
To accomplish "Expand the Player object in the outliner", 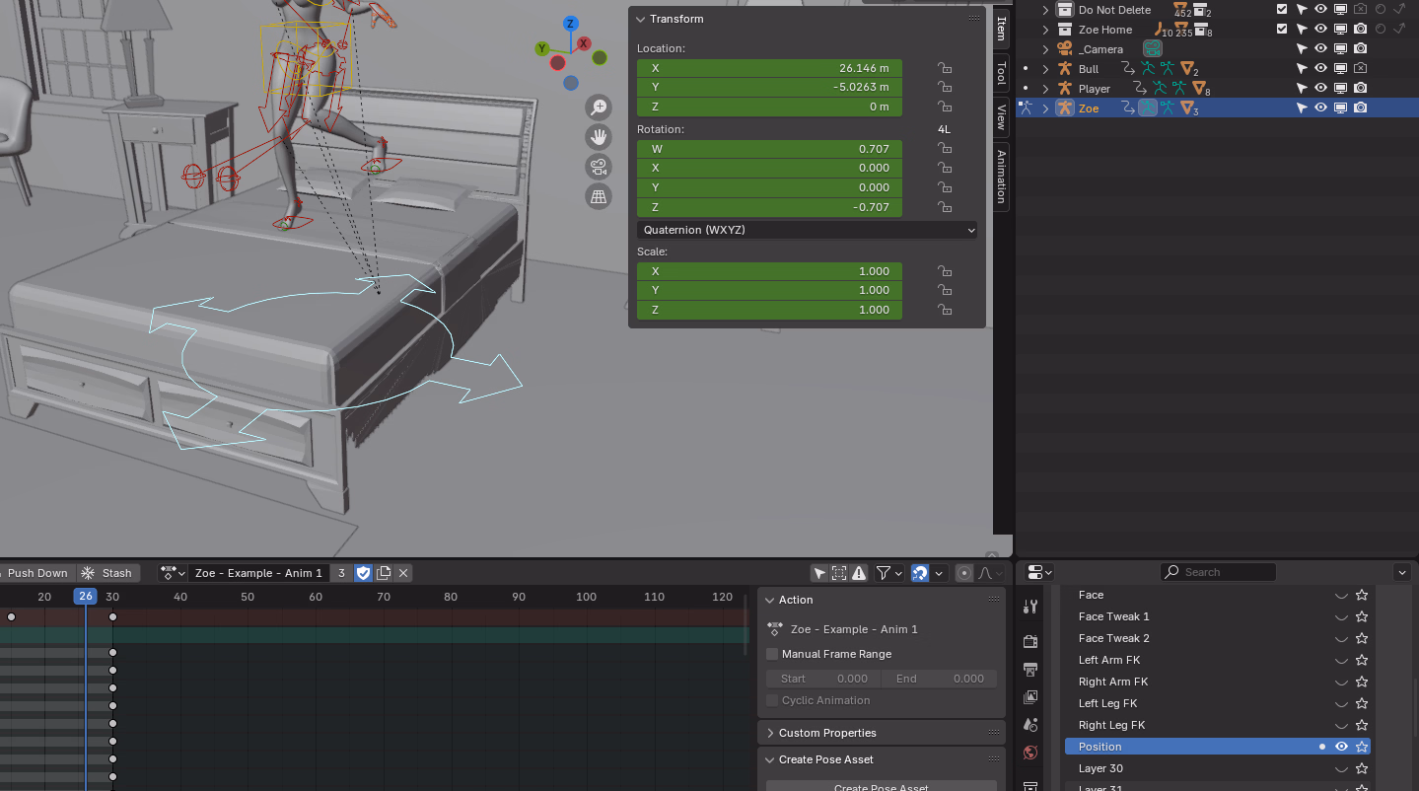I will [1046, 89].
